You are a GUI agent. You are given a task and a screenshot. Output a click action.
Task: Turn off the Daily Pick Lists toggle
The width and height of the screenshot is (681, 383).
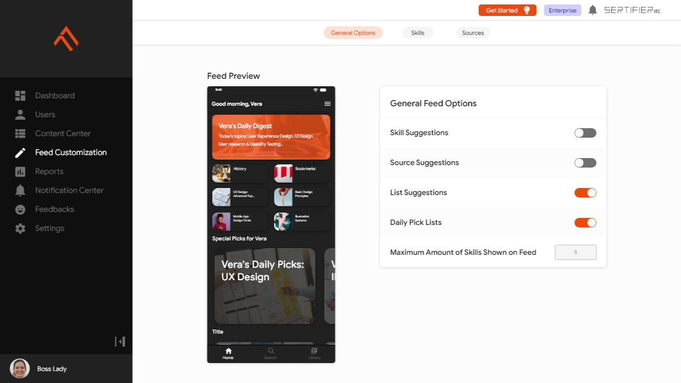[585, 222]
